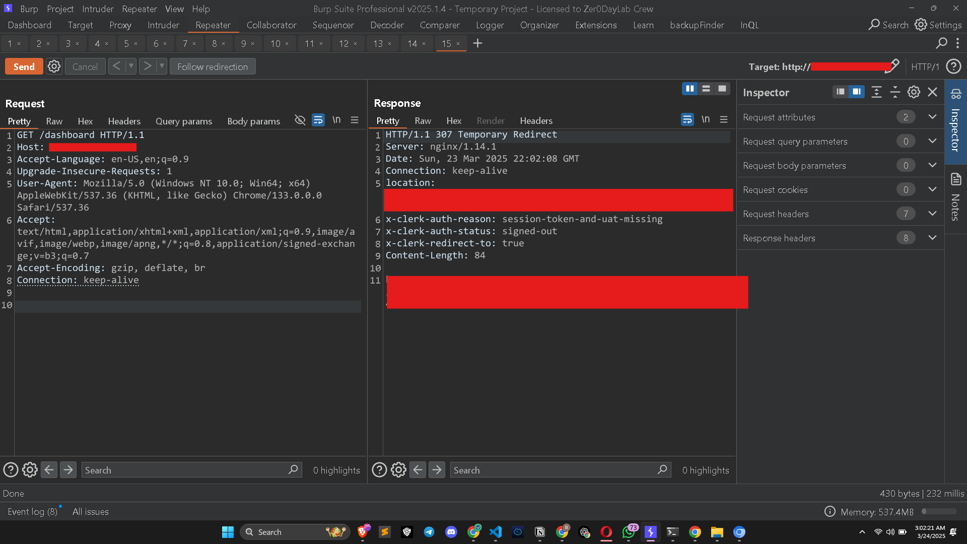Open Burp Settings gear

[938, 25]
